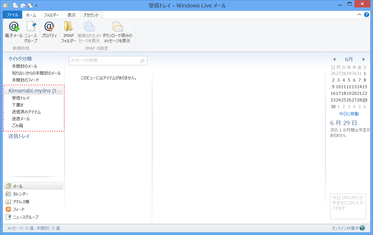Viewport: 373px width, 235px height.
Task: Select the 受信トレイ folder
Action: click(21, 98)
